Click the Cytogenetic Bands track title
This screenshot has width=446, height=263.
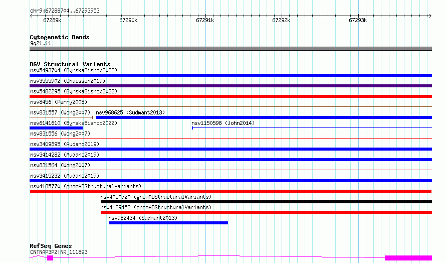coord(60,37)
